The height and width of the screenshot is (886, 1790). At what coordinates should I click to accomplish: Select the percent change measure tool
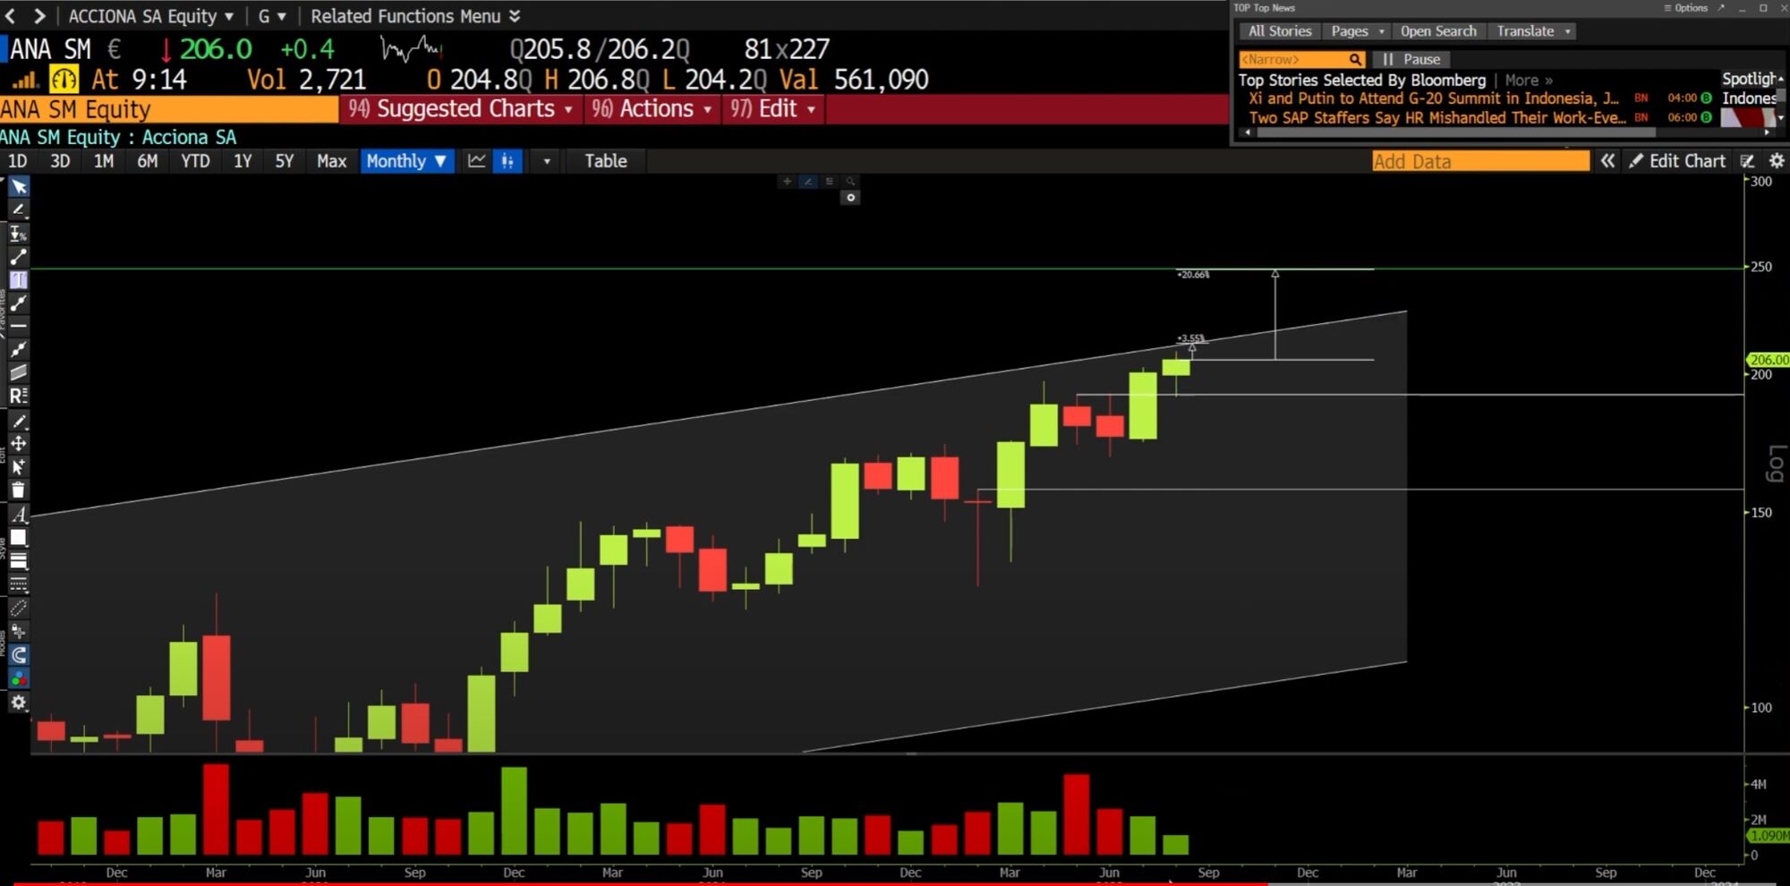click(x=19, y=234)
